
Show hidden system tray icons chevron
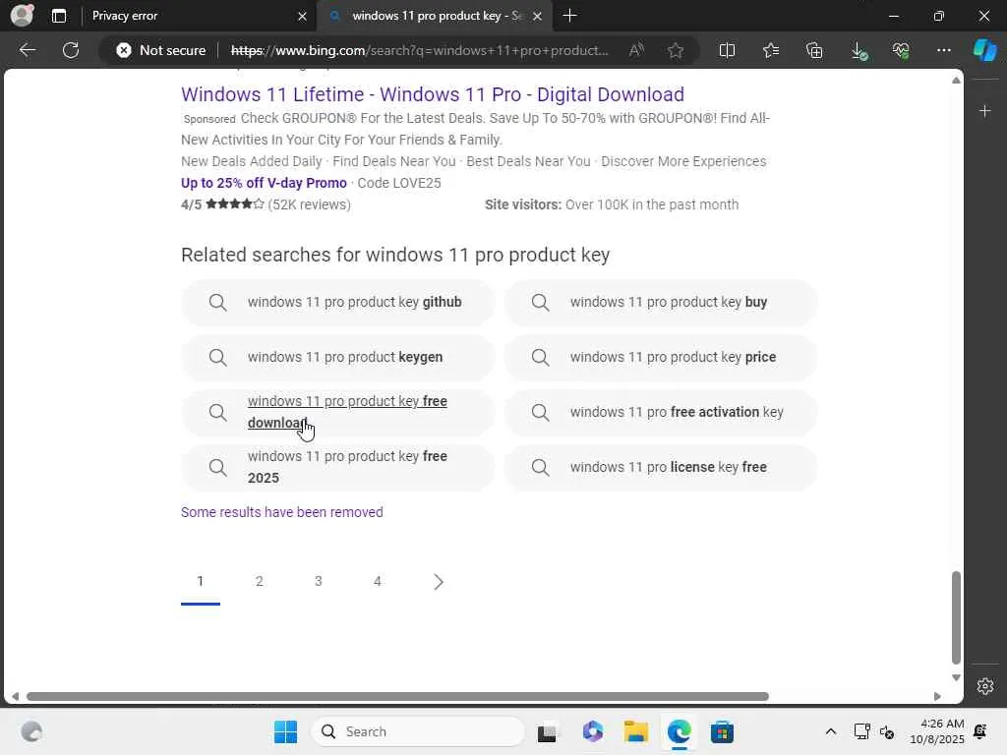pos(830,731)
